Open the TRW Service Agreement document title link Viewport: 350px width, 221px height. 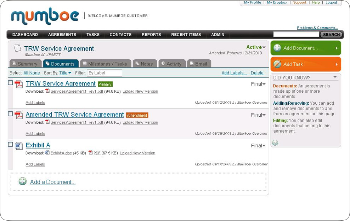pos(61,83)
